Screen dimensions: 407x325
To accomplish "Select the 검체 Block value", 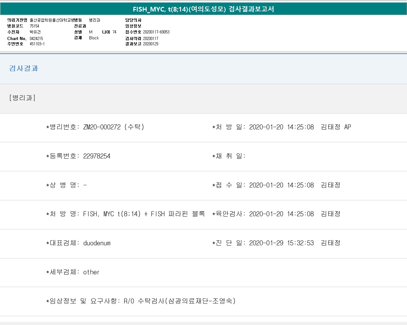I will point(94,38).
